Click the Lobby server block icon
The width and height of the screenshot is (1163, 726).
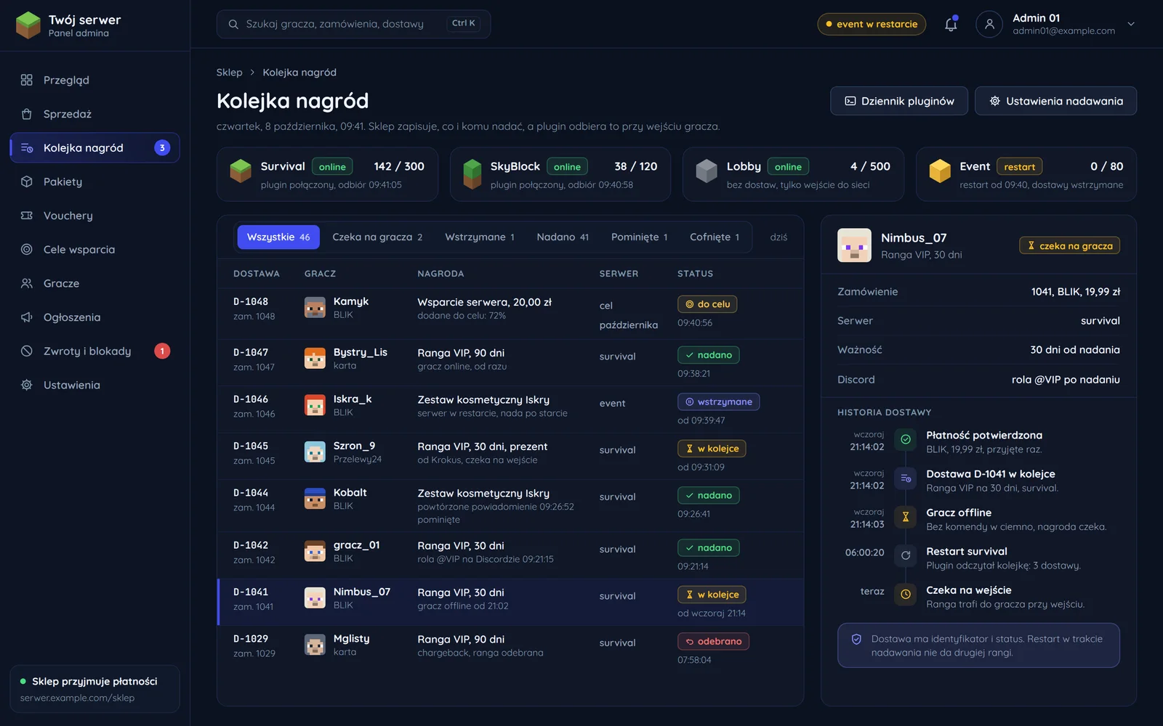click(x=707, y=171)
